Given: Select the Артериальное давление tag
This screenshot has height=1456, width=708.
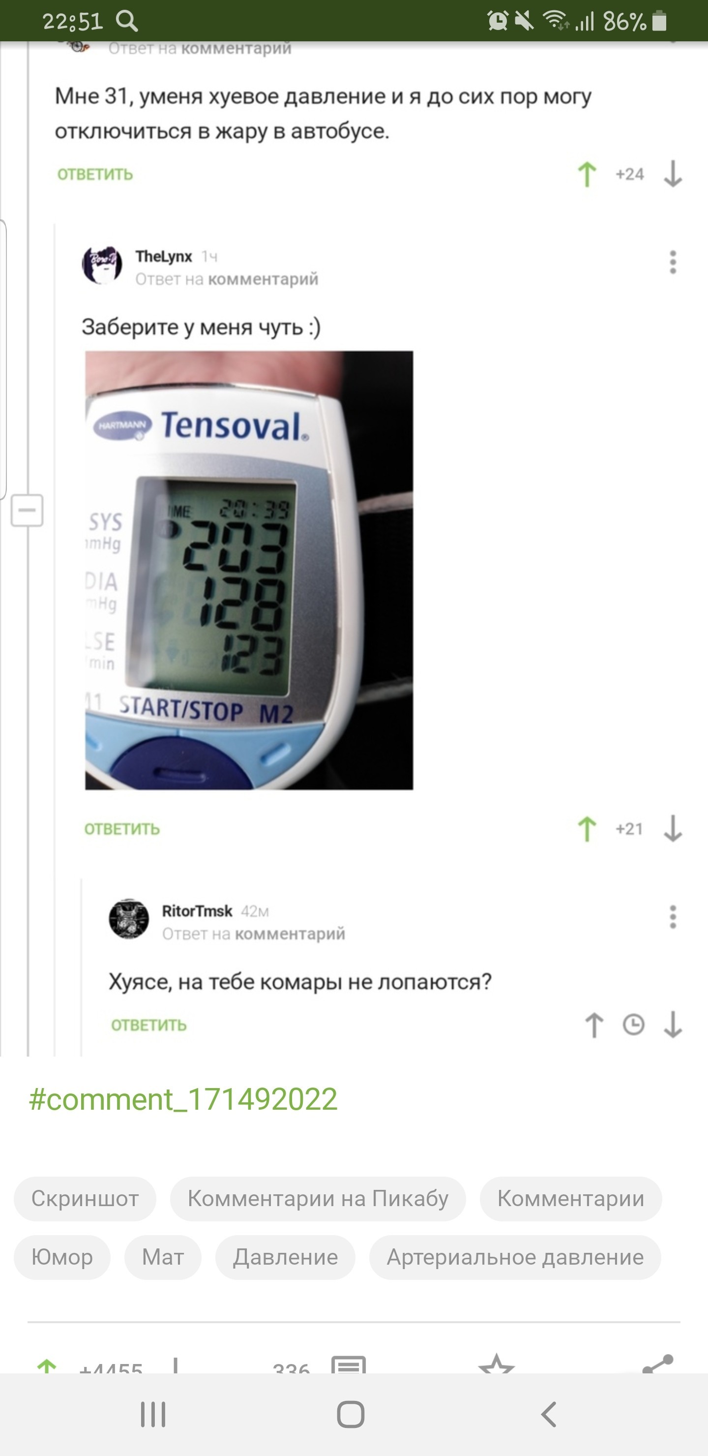Looking at the screenshot, I should point(515,1257).
